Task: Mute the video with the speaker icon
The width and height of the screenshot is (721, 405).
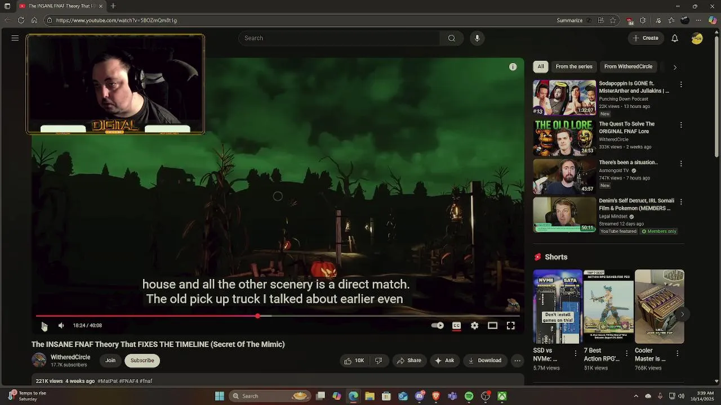Action: 61,325
